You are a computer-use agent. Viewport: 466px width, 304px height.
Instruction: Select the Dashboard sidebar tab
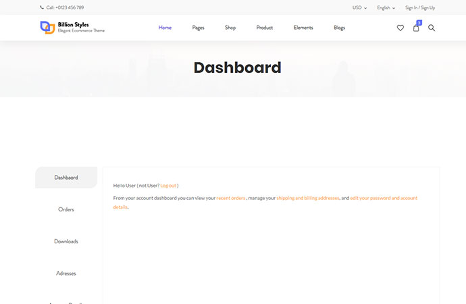click(66, 178)
